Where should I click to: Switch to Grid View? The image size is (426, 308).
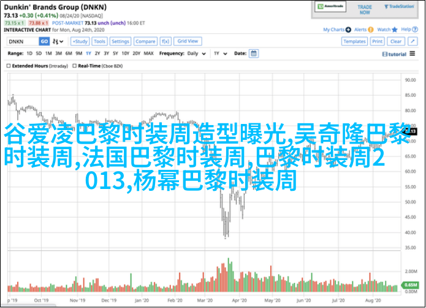tap(188, 41)
